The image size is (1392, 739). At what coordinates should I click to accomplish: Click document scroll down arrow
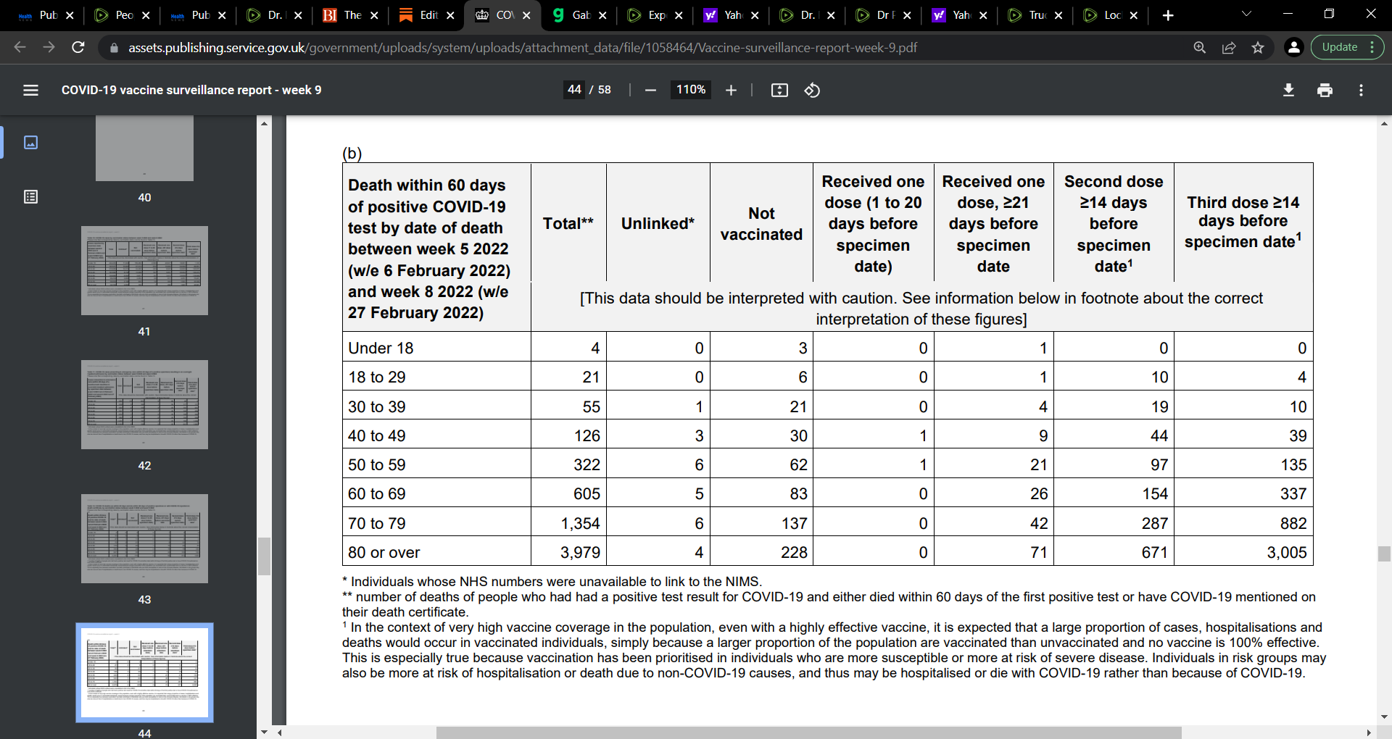tap(1384, 717)
